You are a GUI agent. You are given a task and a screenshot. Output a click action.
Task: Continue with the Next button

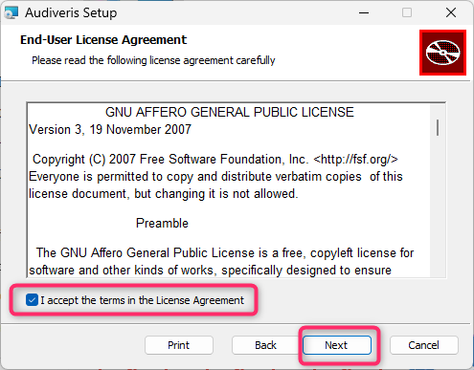pyautogui.click(x=337, y=345)
